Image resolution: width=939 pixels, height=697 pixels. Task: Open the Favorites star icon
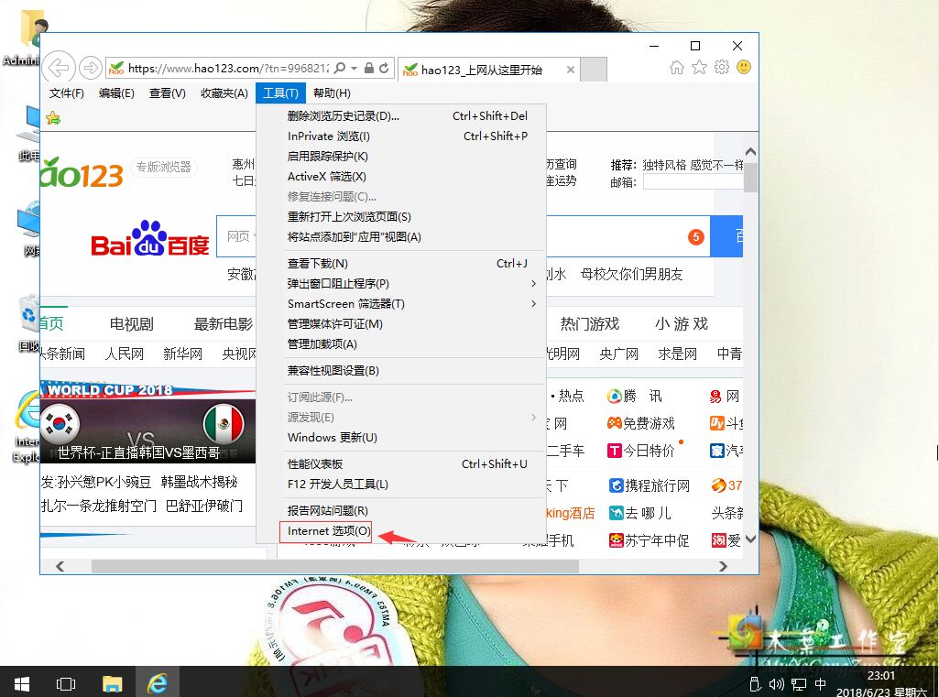[x=699, y=67]
